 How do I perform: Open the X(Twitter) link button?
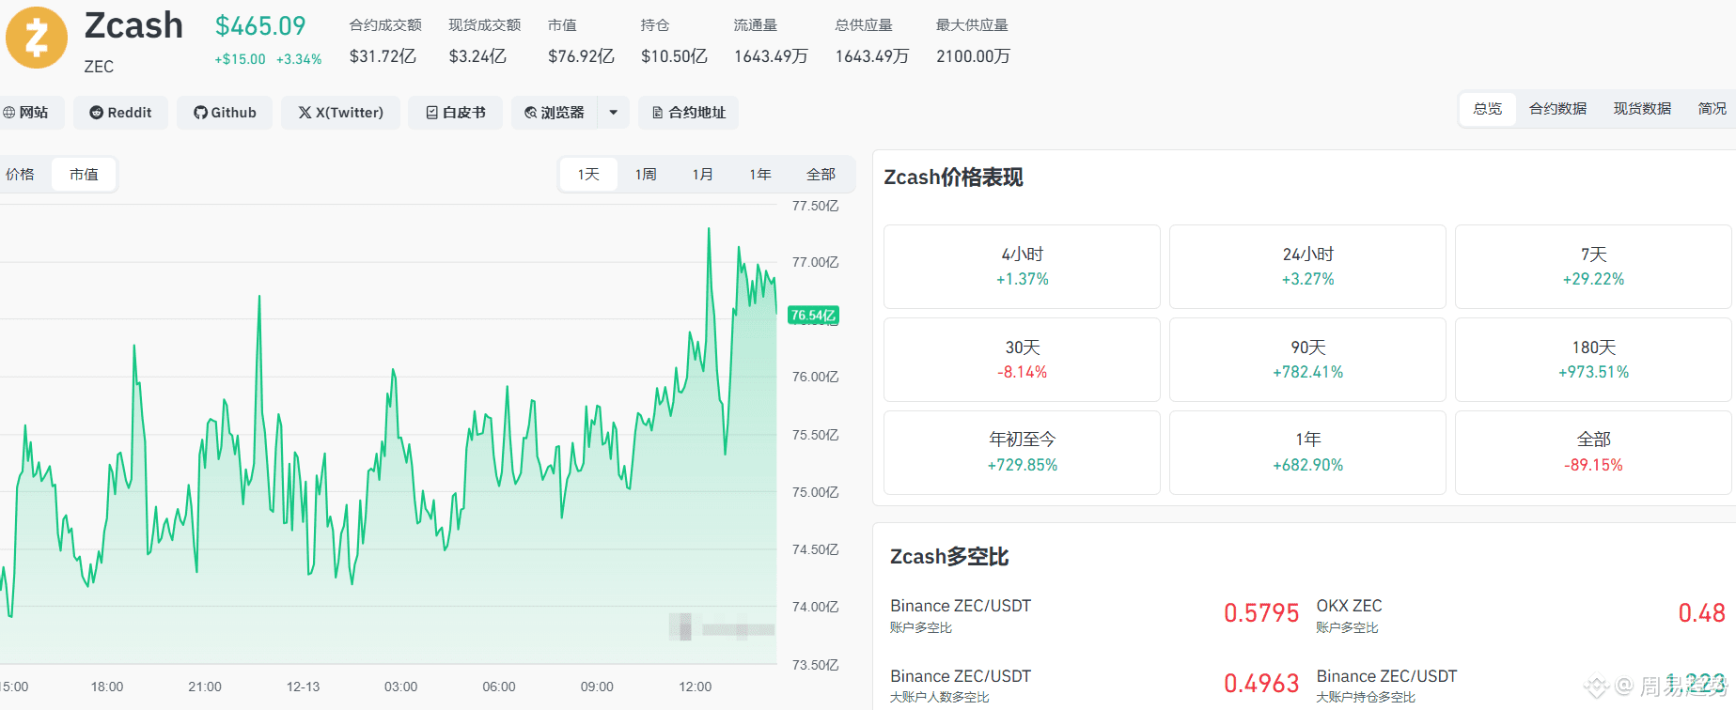tap(340, 113)
